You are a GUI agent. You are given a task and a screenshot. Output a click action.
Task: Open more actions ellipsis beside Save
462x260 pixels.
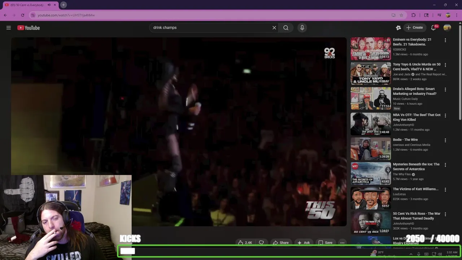[342, 243]
